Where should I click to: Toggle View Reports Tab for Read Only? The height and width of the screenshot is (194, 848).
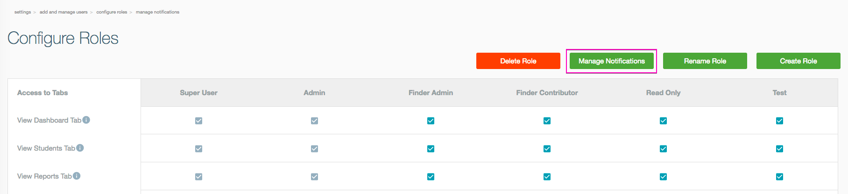pyautogui.click(x=663, y=177)
